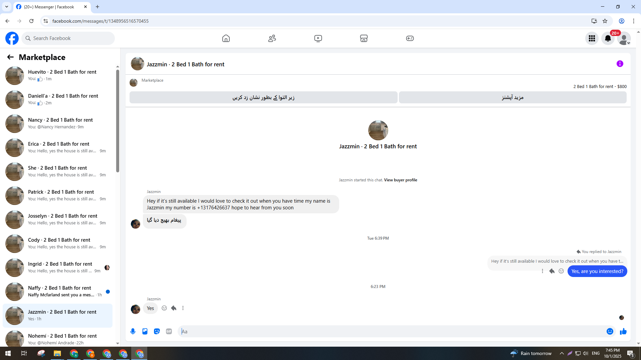The image size is (641, 360).
Task: Open the taskbar clock and calendar
Action: pos(613,353)
